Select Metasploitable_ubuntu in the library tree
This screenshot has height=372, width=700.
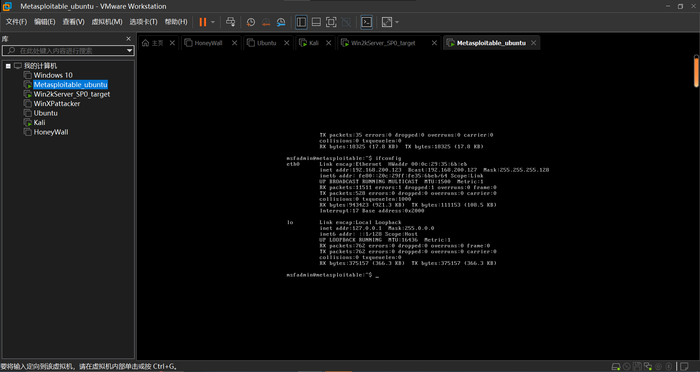tap(70, 85)
